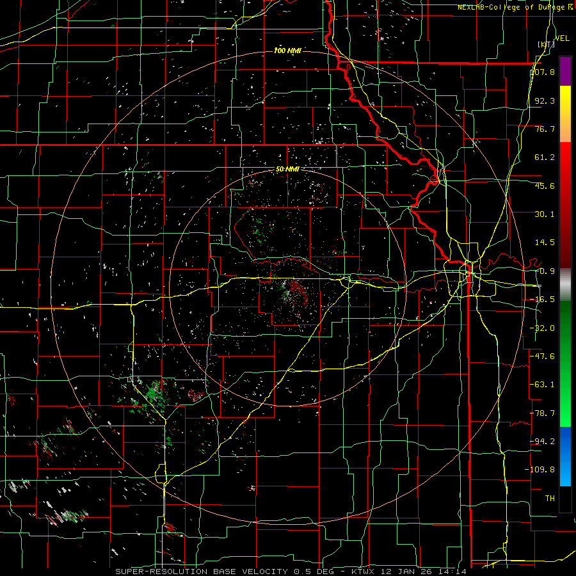Select the -109.8 velocity scale value
The width and height of the screenshot is (576, 576).
(540, 470)
